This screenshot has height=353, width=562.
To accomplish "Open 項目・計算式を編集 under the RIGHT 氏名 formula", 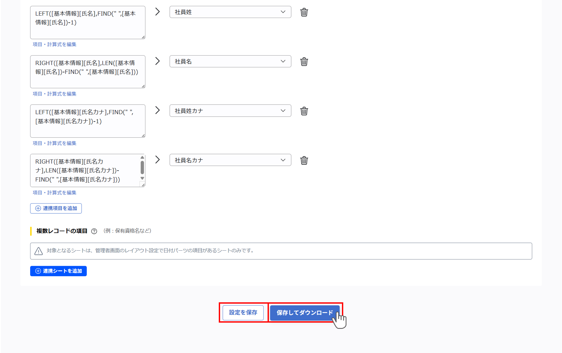I will tap(54, 94).
